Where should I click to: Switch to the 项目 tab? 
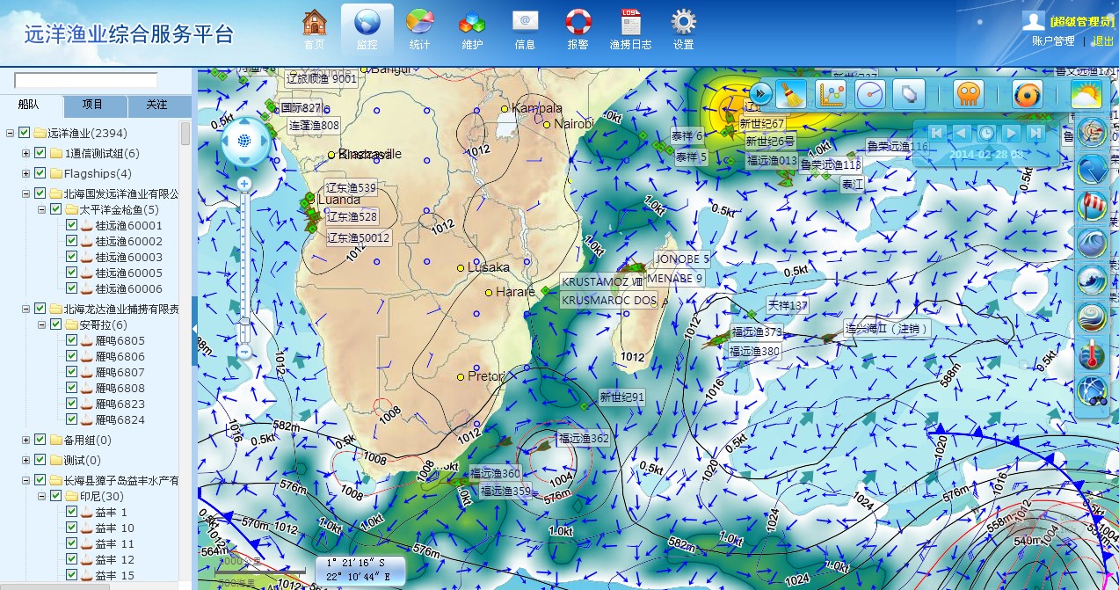[x=92, y=106]
